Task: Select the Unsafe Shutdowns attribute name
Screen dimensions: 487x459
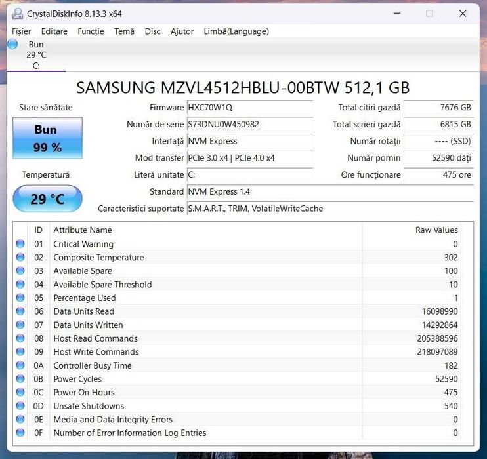Action: coord(89,406)
